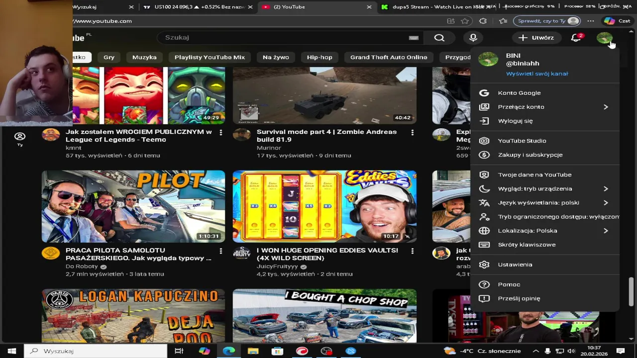Add this page to favorites with star icon
Viewport: 637px width, 358px height.
point(465,21)
